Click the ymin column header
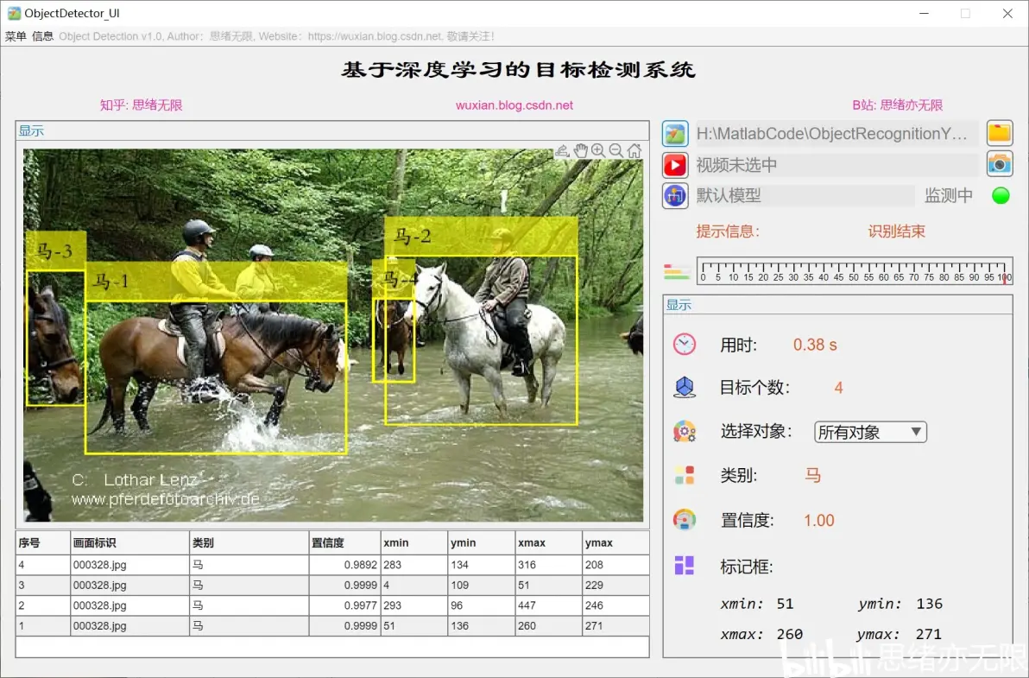 481,542
